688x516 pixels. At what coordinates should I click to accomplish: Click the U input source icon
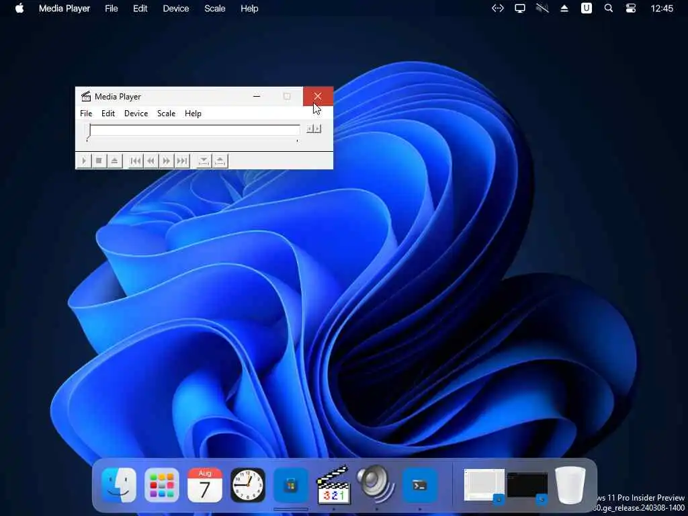[586, 8]
